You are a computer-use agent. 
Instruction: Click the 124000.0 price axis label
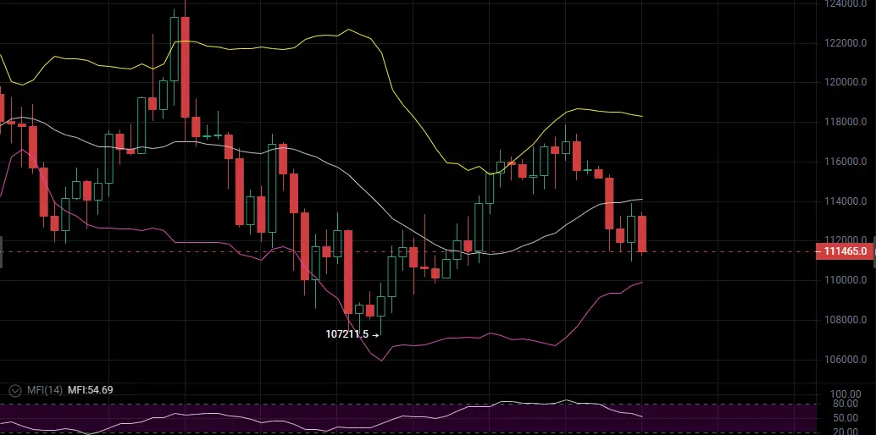[846, 4]
